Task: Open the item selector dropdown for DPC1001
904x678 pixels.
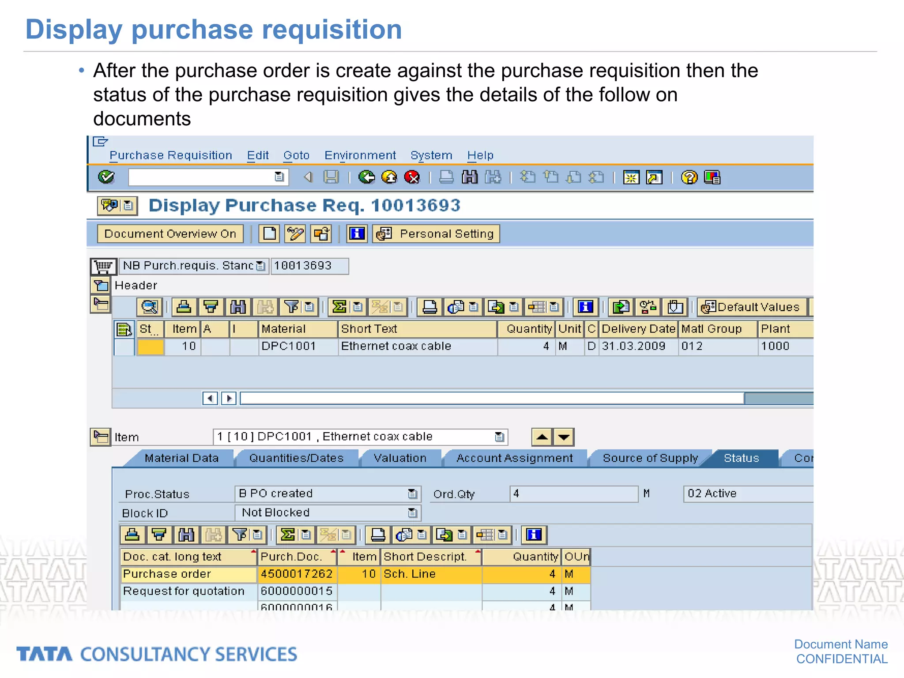Action: (499, 437)
